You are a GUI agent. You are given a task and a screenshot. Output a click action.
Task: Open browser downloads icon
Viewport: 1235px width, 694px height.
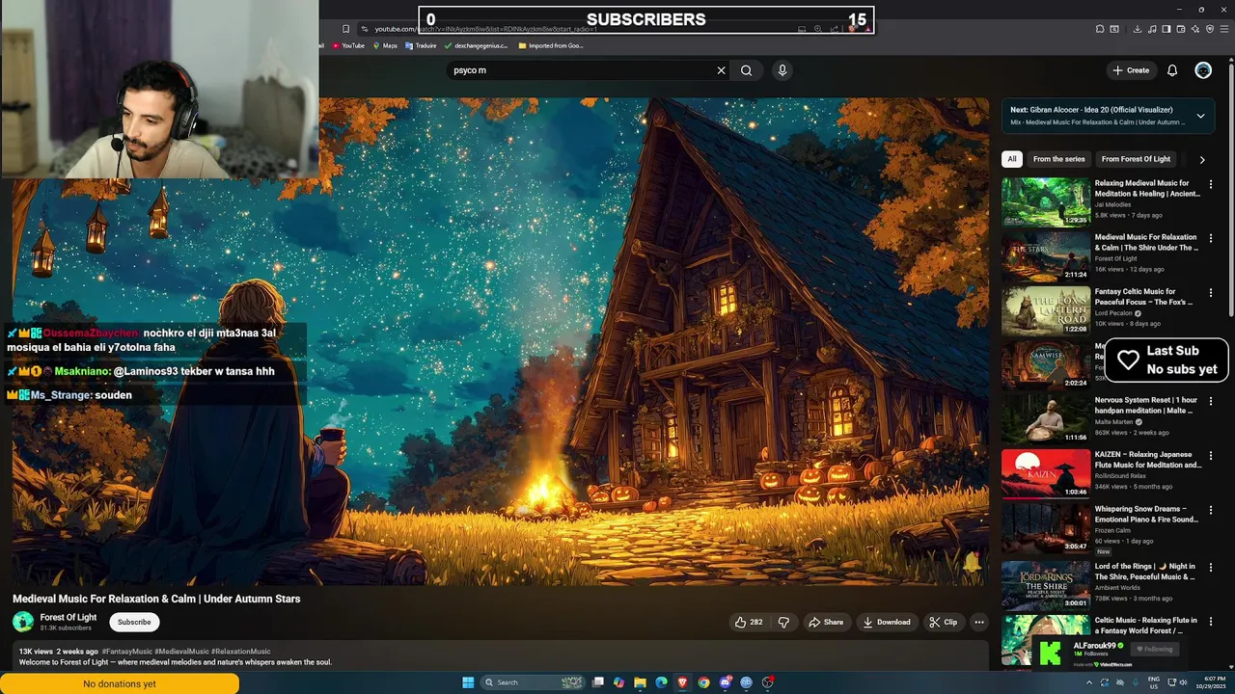click(1137, 29)
